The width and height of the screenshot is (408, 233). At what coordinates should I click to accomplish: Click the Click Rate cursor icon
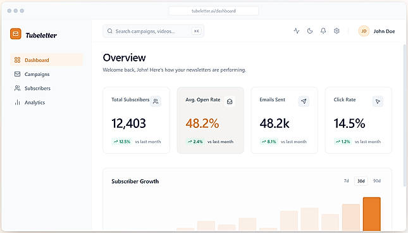click(x=378, y=101)
